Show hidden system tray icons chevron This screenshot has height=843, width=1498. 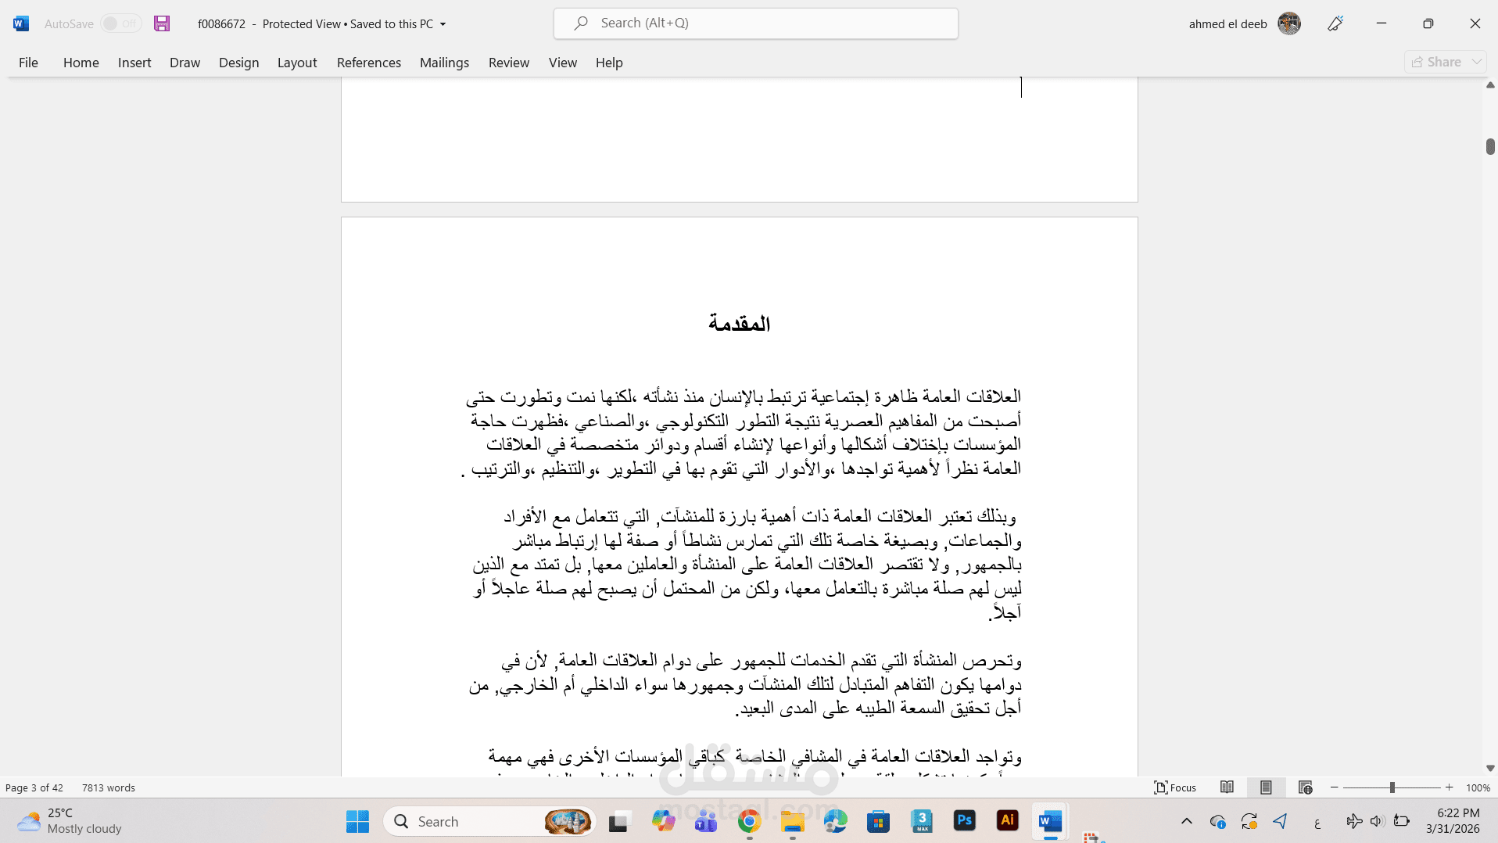pyautogui.click(x=1186, y=821)
